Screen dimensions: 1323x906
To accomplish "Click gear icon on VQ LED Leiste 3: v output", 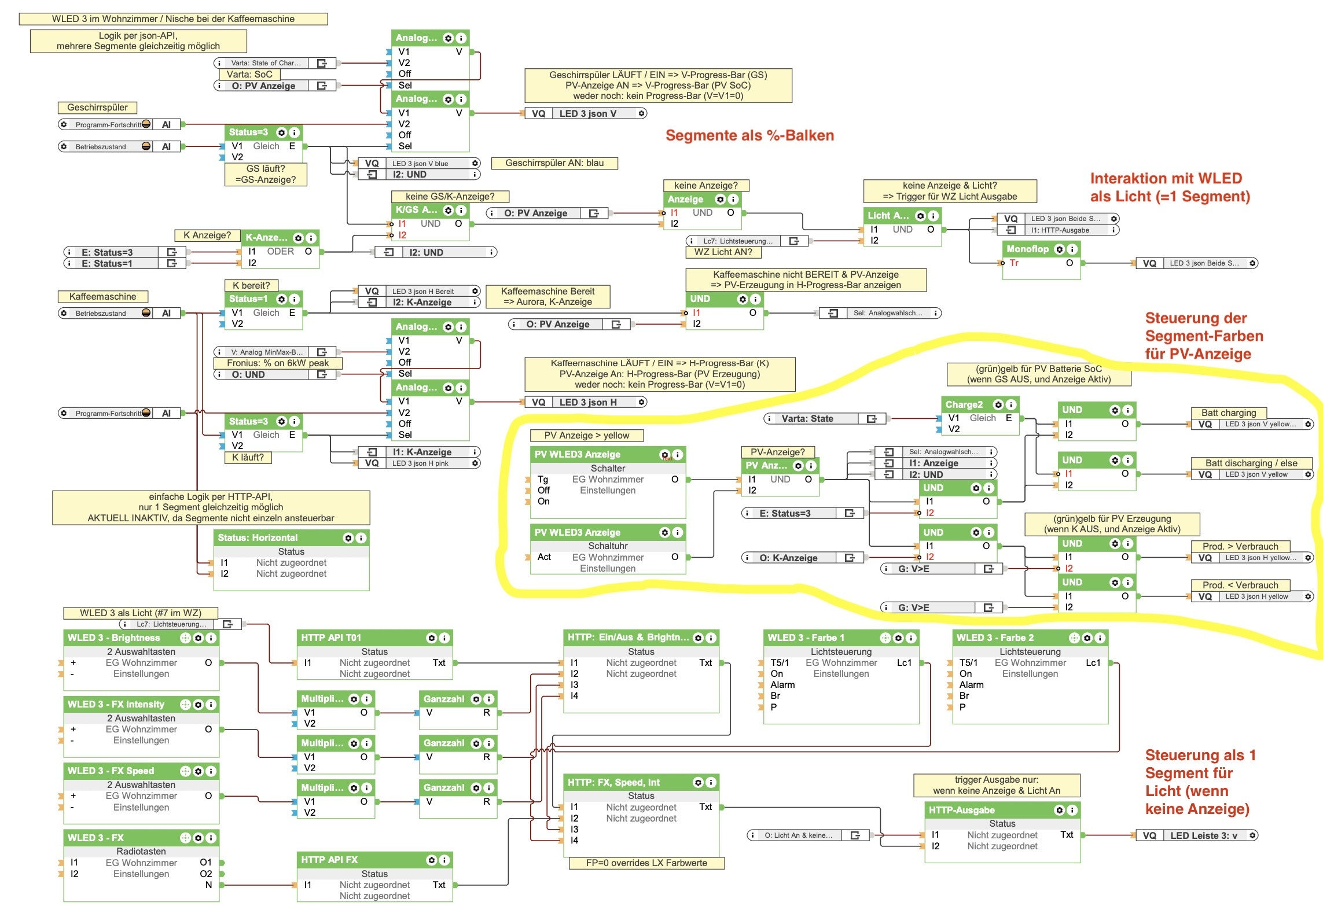I will (1252, 836).
